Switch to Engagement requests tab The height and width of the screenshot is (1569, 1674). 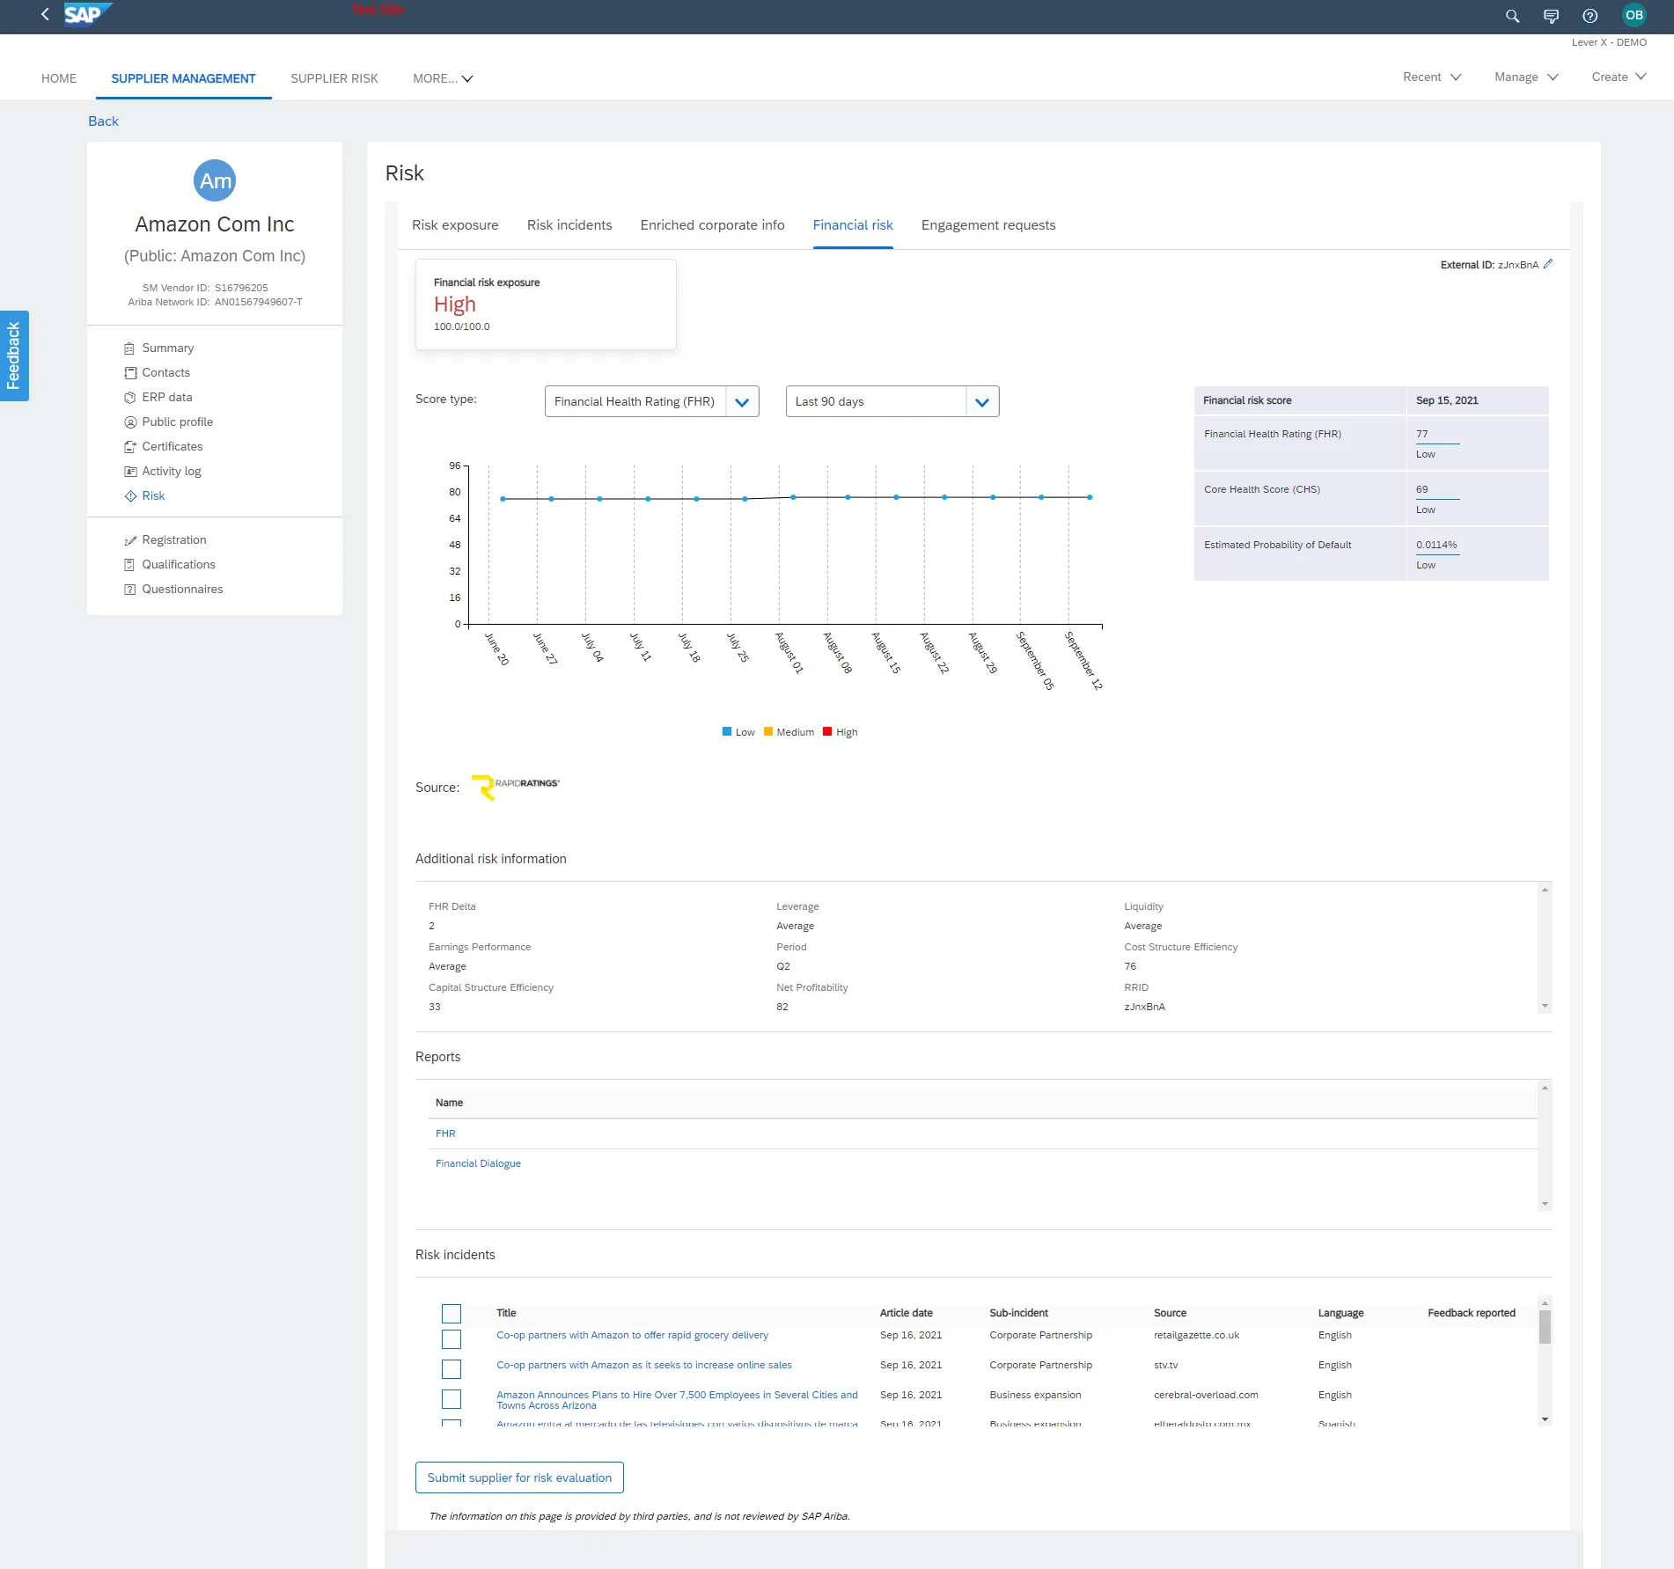(x=988, y=225)
